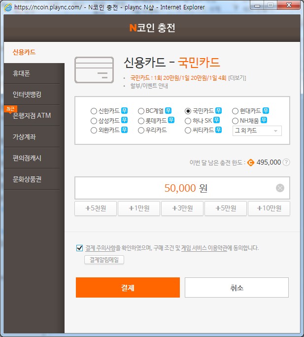Toggle the payment terms agreement checkbox
Image resolution: width=304 pixels, height=337 pixels.
[x=80, y=248]
